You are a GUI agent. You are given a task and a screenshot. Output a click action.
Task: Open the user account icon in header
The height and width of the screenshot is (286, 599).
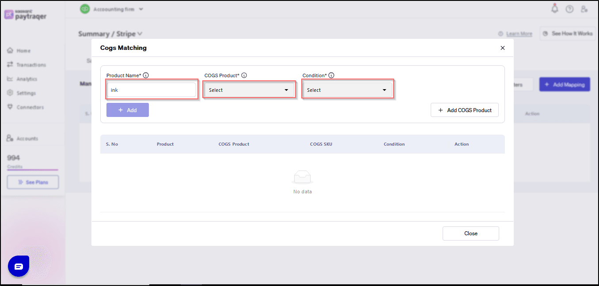tap(584, 9)
